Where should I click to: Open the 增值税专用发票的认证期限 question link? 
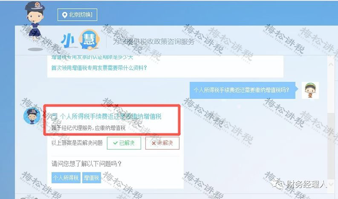pyautogui.click(x=92, y=57)
